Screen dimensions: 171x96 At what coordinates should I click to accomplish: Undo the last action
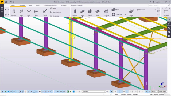click(11, 2)
